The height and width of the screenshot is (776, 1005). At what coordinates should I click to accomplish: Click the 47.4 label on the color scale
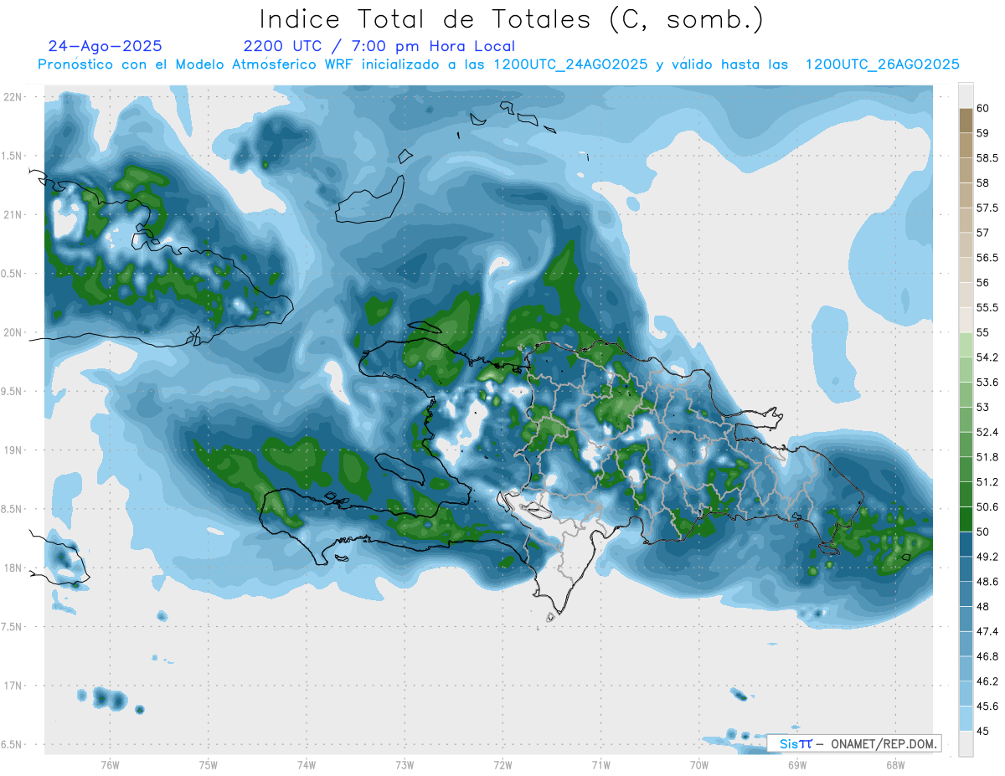987,632
